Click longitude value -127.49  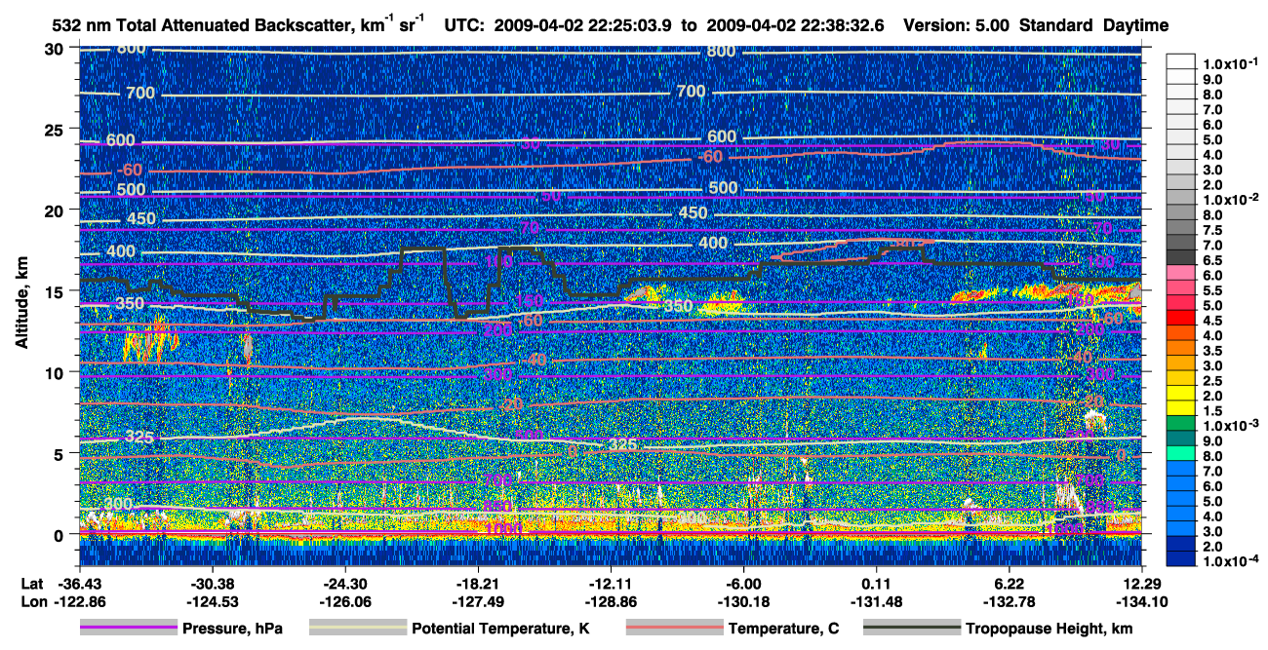tap(478, 602)
